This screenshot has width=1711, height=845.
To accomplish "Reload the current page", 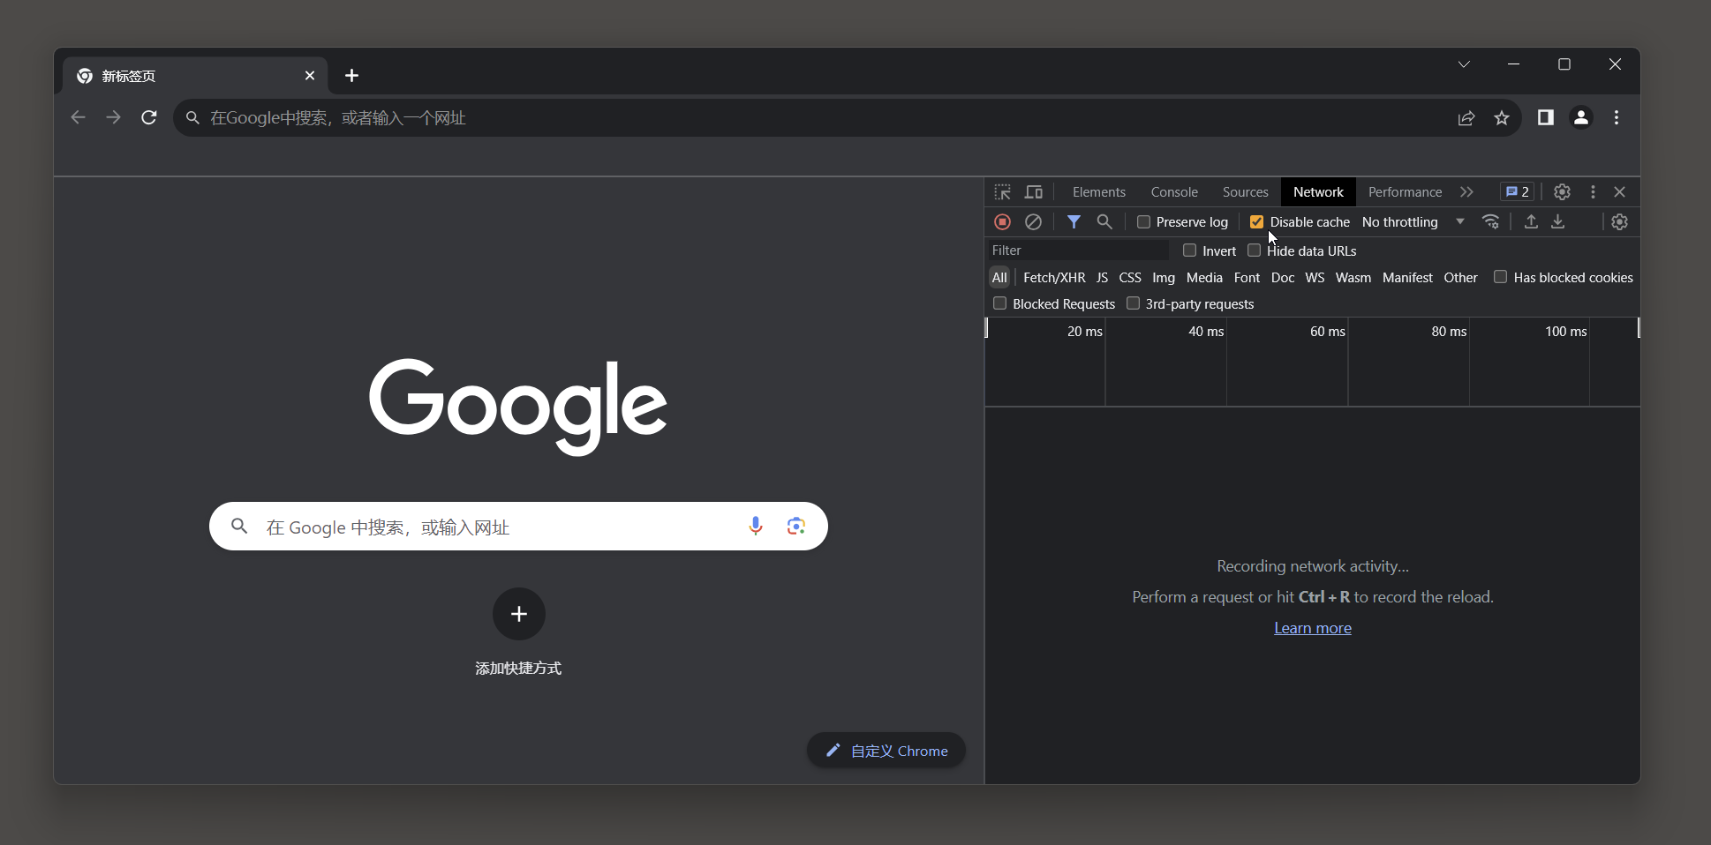I will (x=149, y=117).
